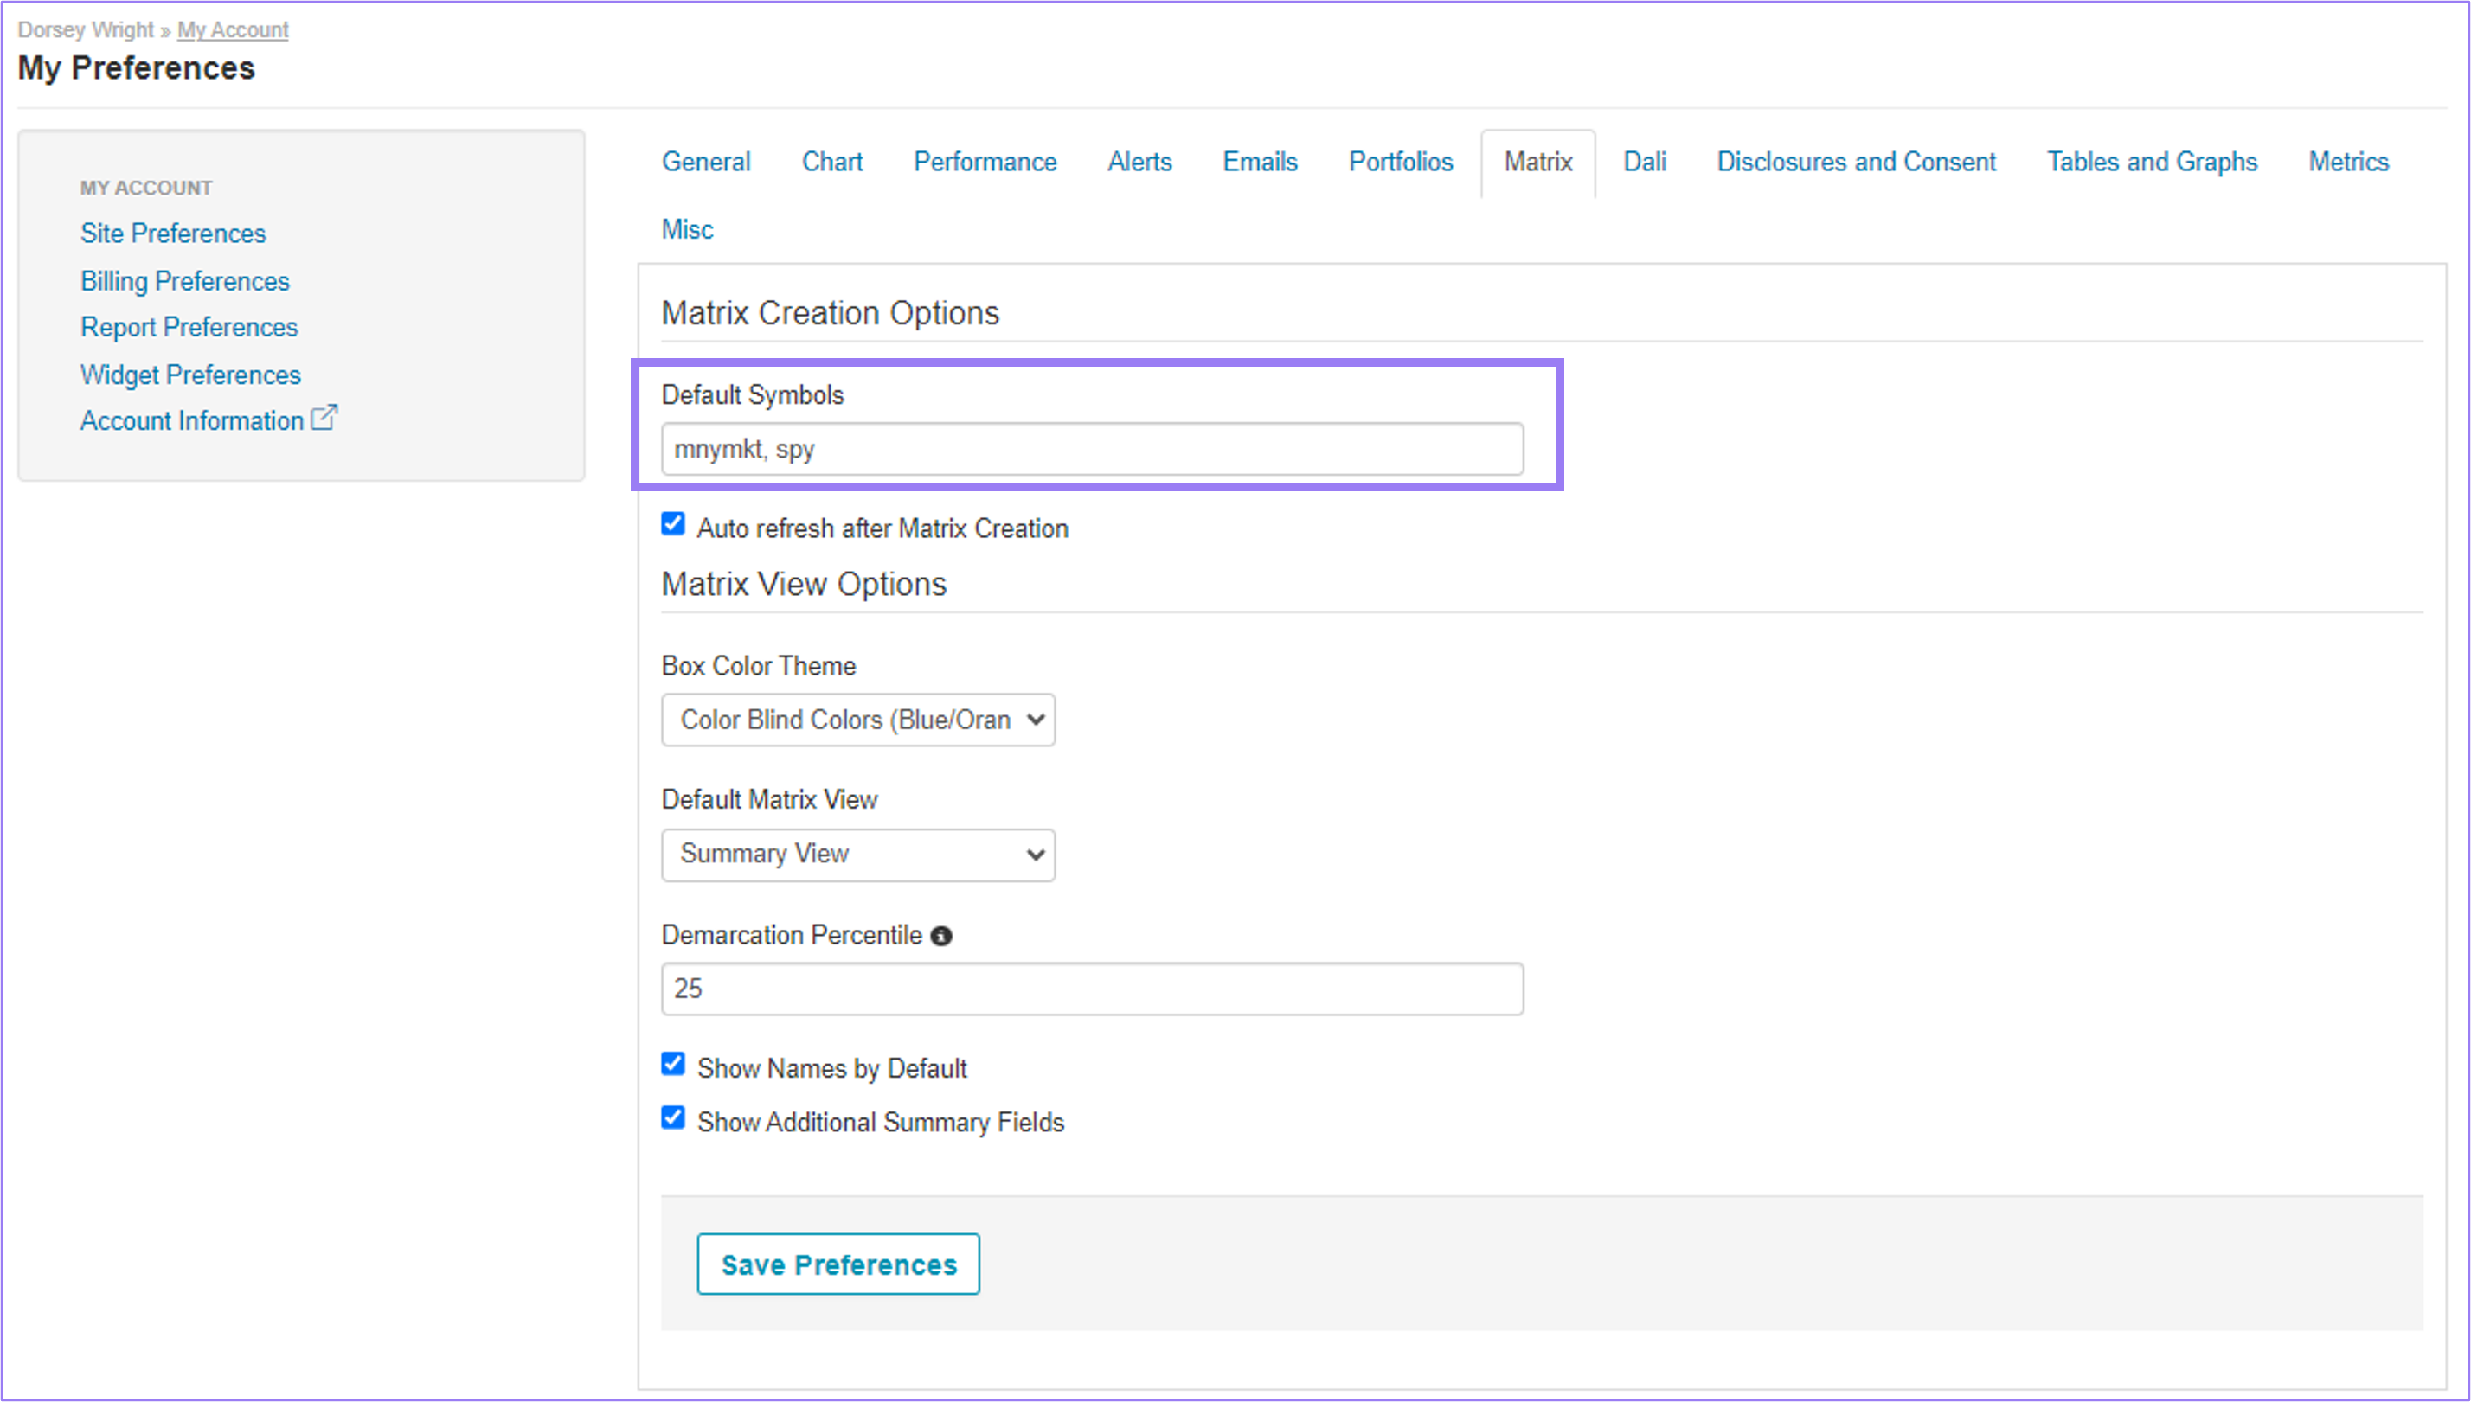Image resolution: width=2471 pixels, height=1402 pixels.
Task: Open Disclosures and Consent tab
Action: click(1857, 162)
